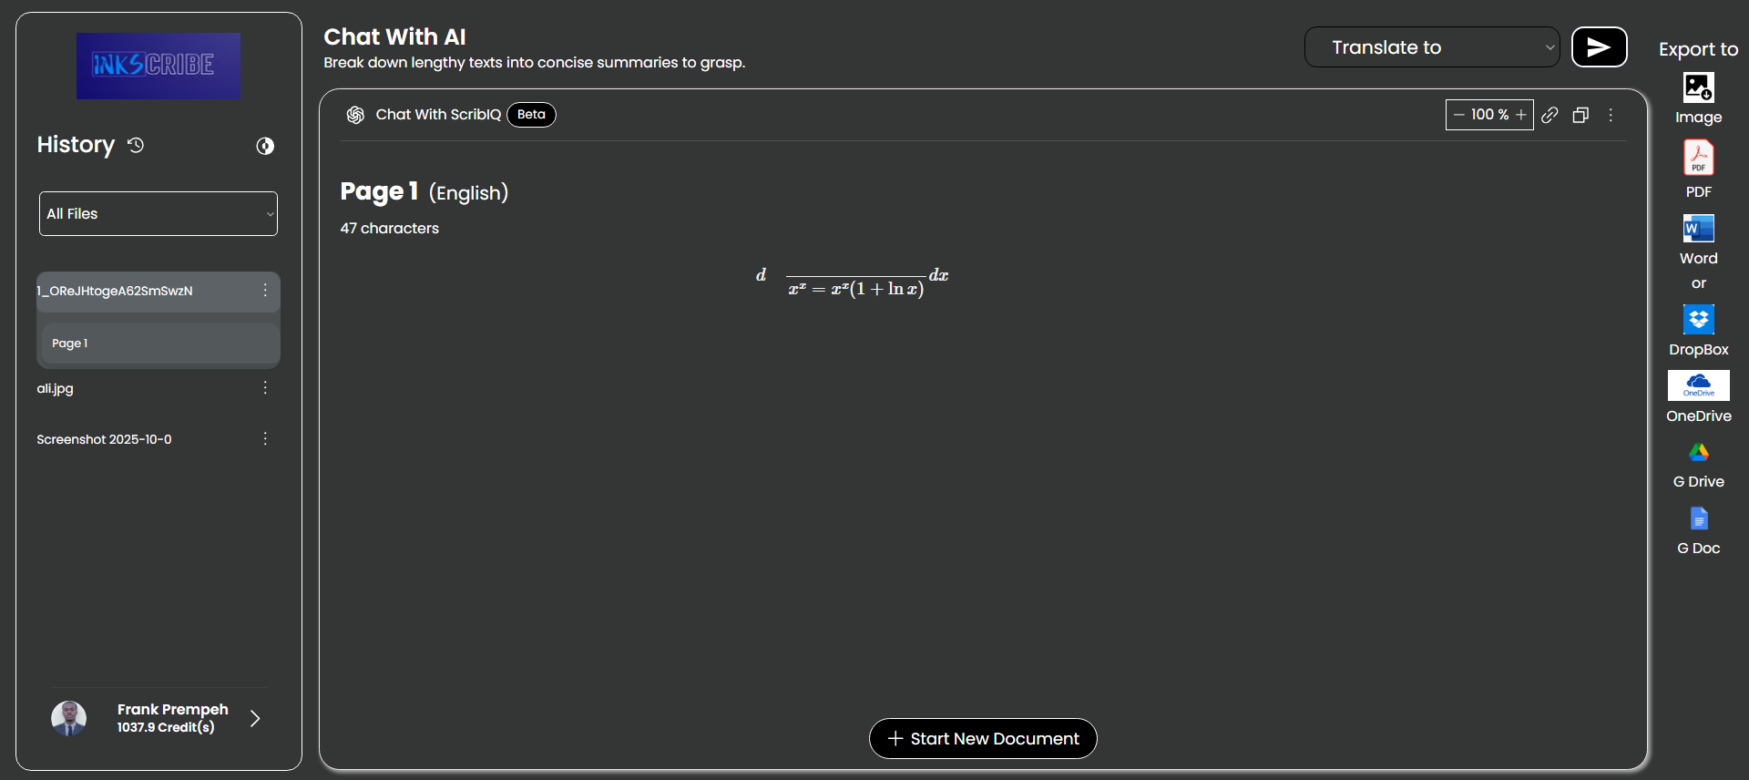Export to OneDrive

(x=1698, y=385)
